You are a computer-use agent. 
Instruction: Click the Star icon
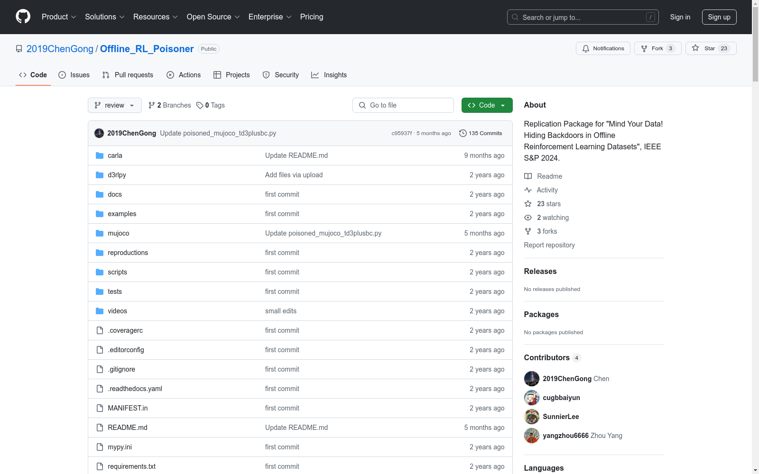tap(695, 48)
